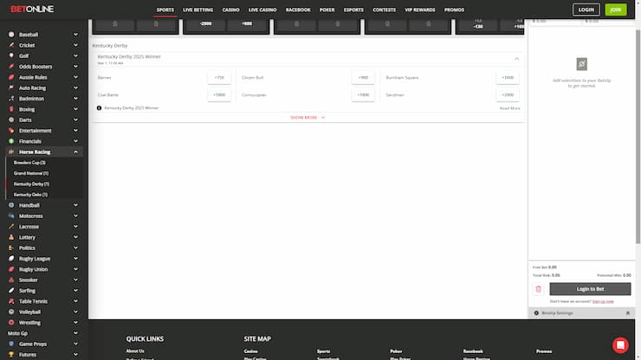
Task: Click the Auto Racing flag icon
Action: (x=11, y=87)
